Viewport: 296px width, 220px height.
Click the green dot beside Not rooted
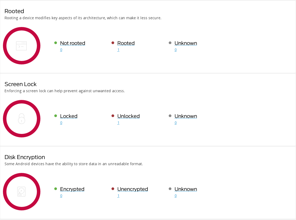tap(56, 43)
